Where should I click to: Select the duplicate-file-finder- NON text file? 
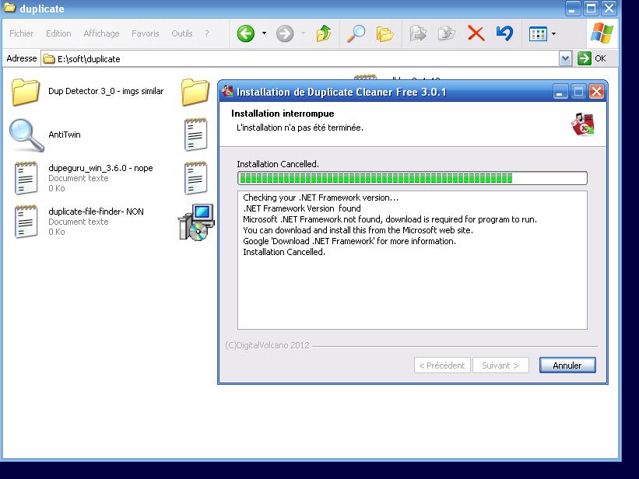point(26,222)
